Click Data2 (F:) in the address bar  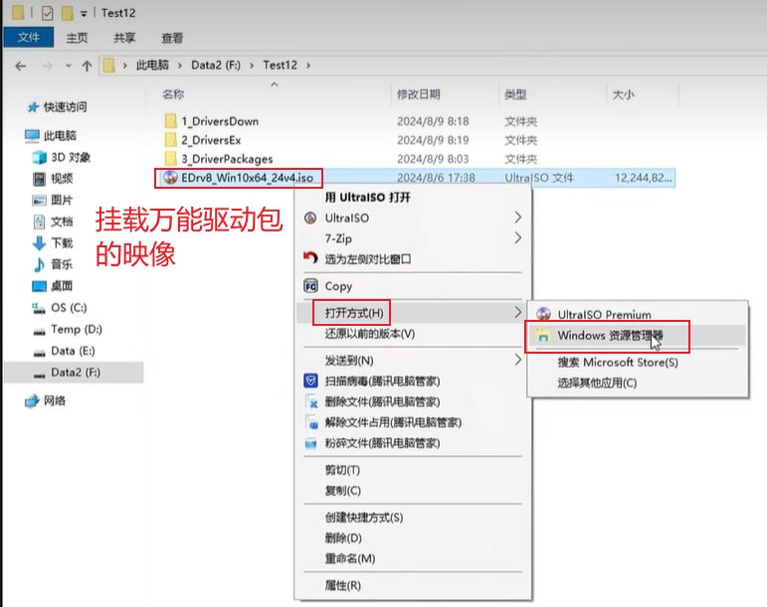pyautogui.click(x=221, y=66)
